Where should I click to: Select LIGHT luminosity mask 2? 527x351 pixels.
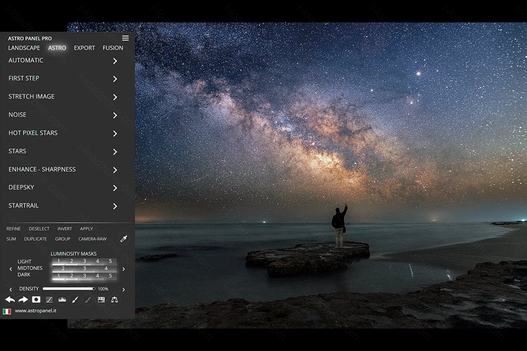tap(71, 262)
